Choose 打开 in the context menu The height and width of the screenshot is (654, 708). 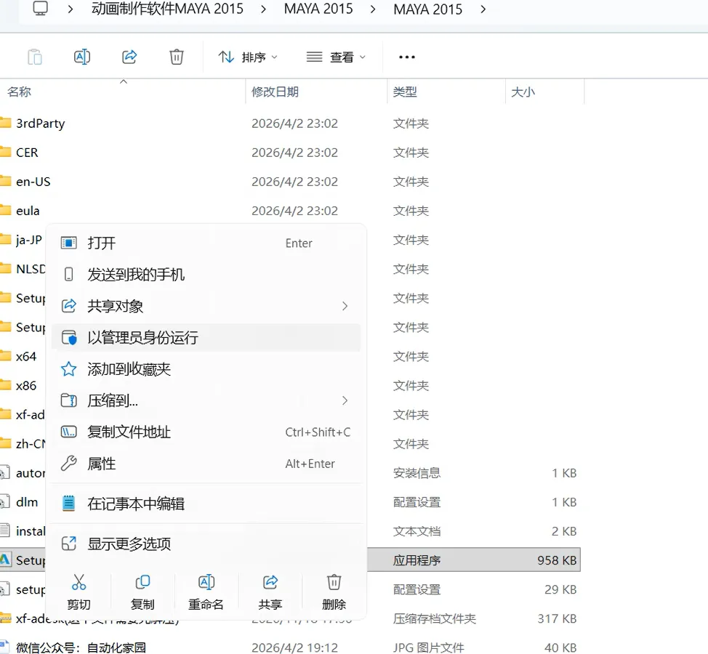[206, 243]
